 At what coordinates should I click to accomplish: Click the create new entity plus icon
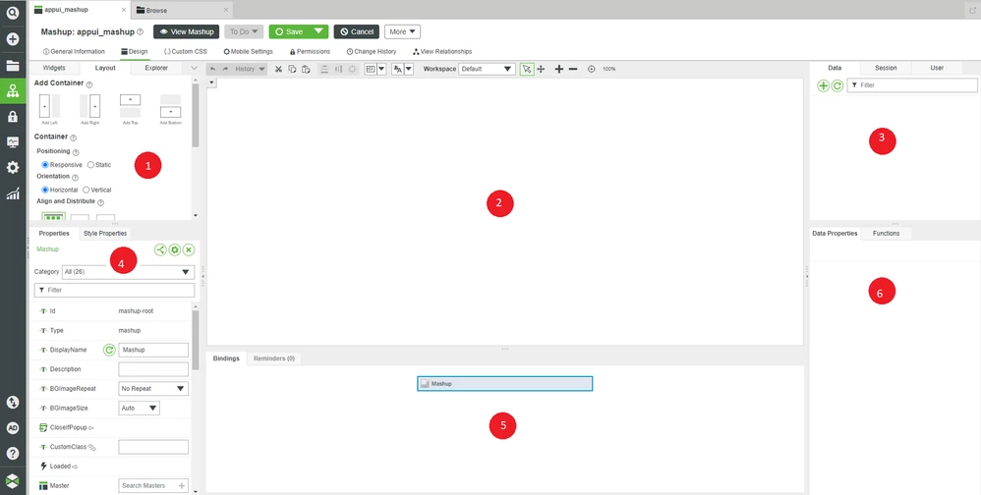[x=13, y=39]
